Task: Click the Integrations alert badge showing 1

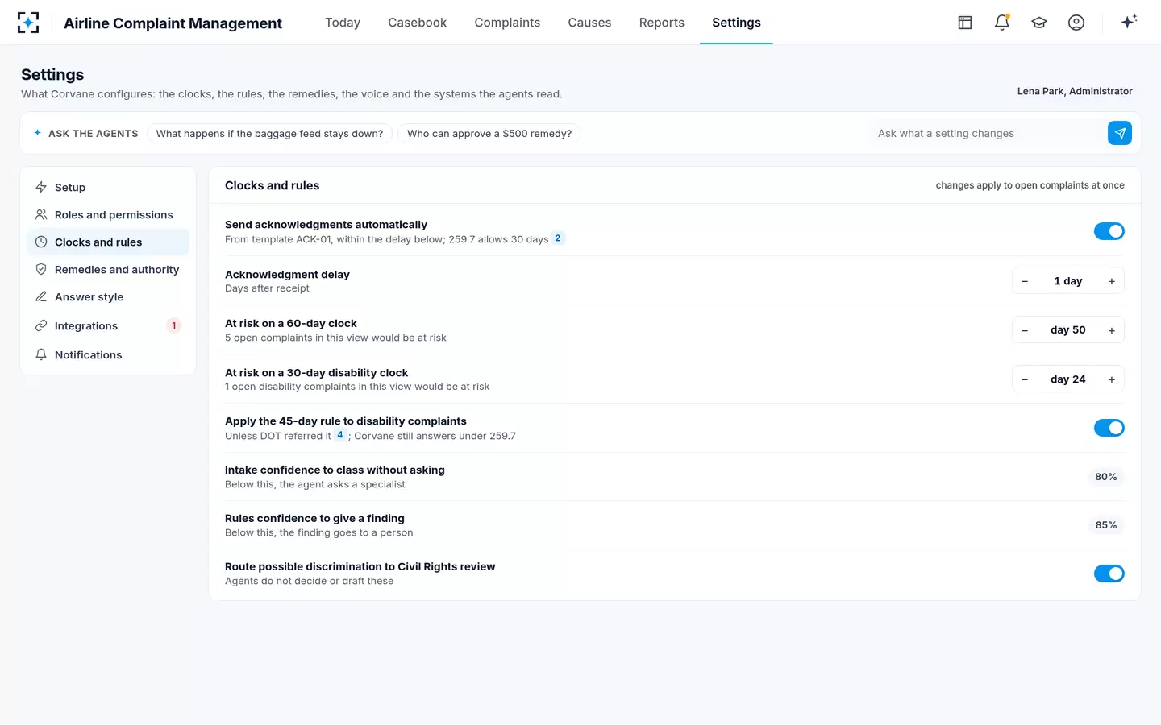Action: click(173, 325)
